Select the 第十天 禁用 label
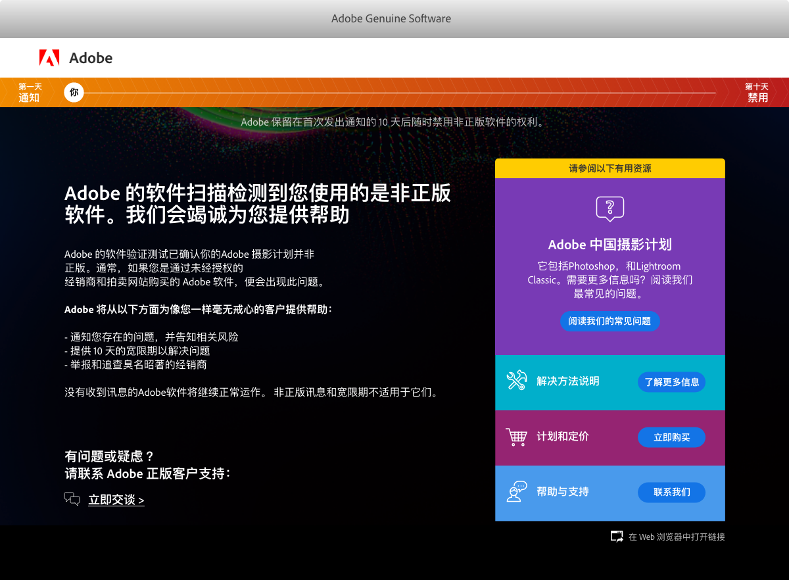The image size is (789, 580). (757, 92)
